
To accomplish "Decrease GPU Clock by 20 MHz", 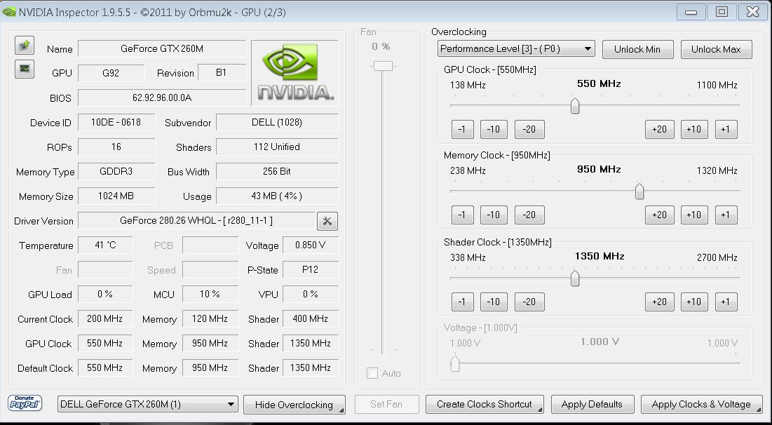I will tap(529, 129).
